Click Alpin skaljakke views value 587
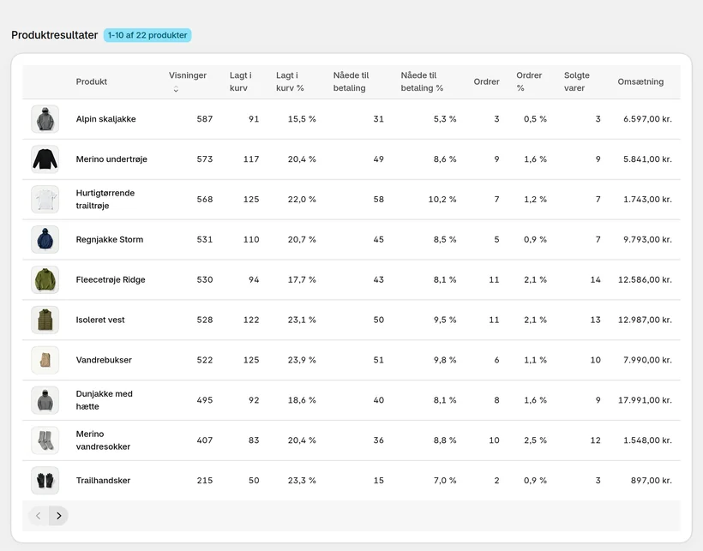The width and height of the screenshot is (703, 551). tap(204, 119)
